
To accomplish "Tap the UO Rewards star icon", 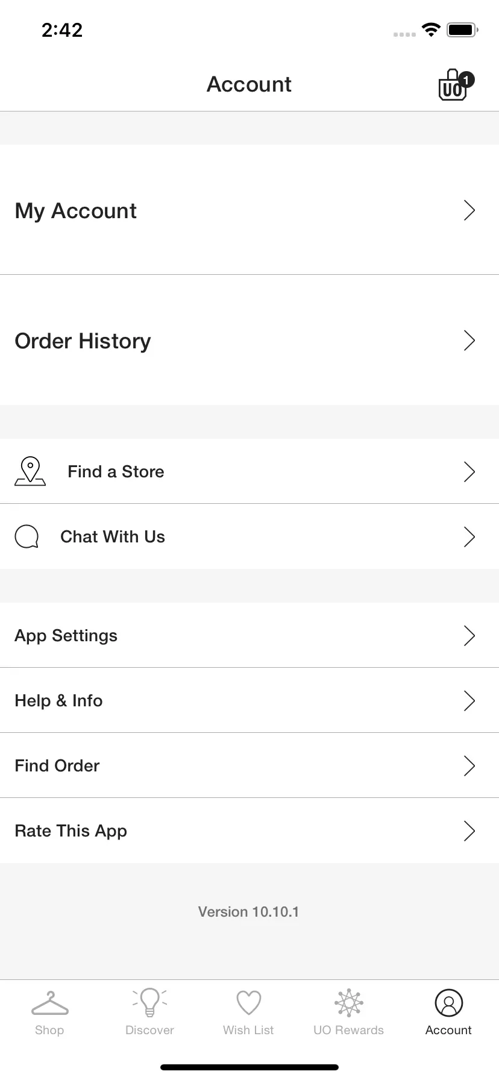I will (x=348, y=1003).
